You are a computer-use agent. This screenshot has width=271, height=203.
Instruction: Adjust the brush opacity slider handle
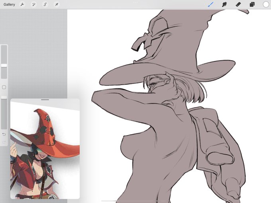[4, 98]
